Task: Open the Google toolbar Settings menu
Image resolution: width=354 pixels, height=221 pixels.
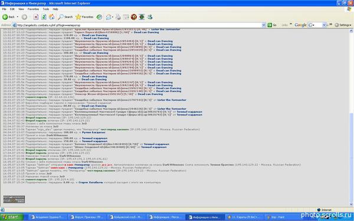Action: click(343, 25)
